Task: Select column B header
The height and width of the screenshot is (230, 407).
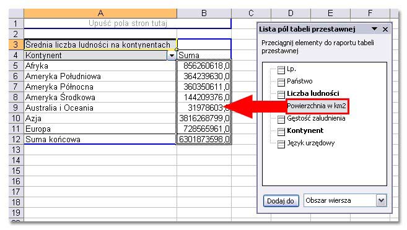Action: [x=204, y=13]
